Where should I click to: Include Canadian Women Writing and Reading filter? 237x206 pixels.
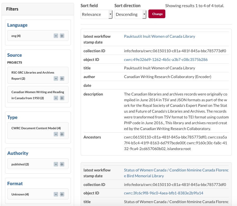coord(62,98)
